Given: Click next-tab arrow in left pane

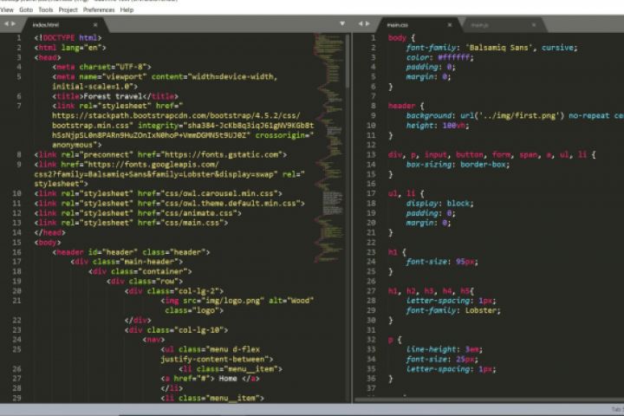Looking at the screenshot, I should [13, 24].
